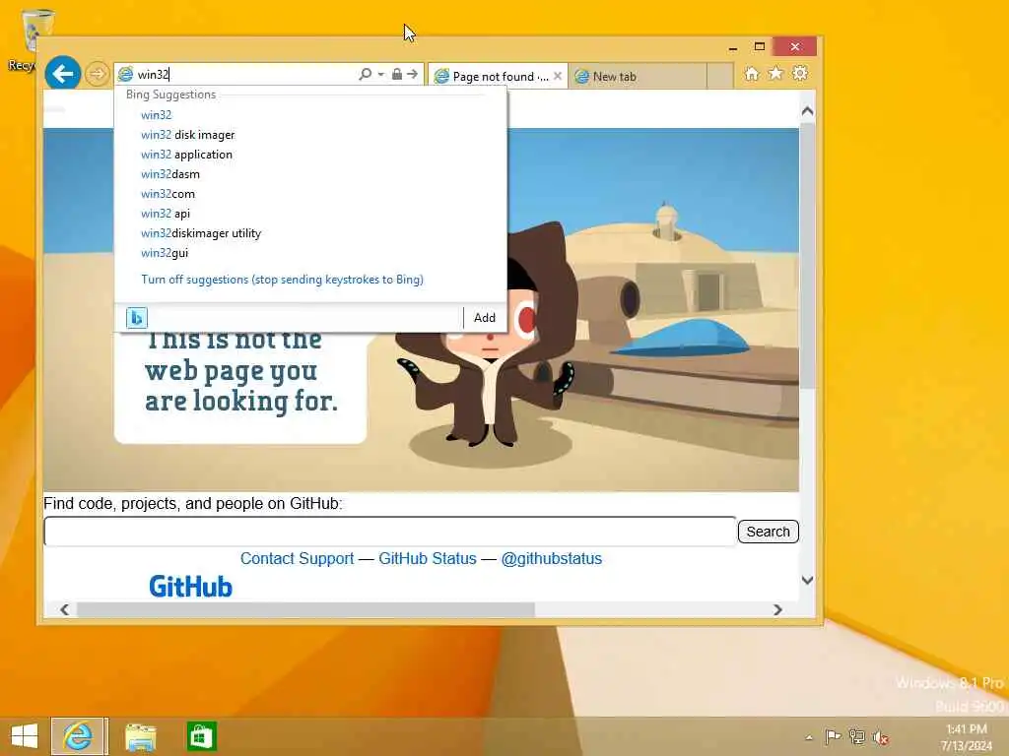Click Add search provider button

pos(485,318)
